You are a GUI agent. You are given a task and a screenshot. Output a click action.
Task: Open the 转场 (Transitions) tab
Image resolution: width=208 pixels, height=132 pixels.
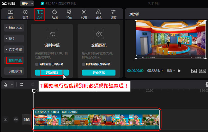pyautogui.click(x=84, y=14)
